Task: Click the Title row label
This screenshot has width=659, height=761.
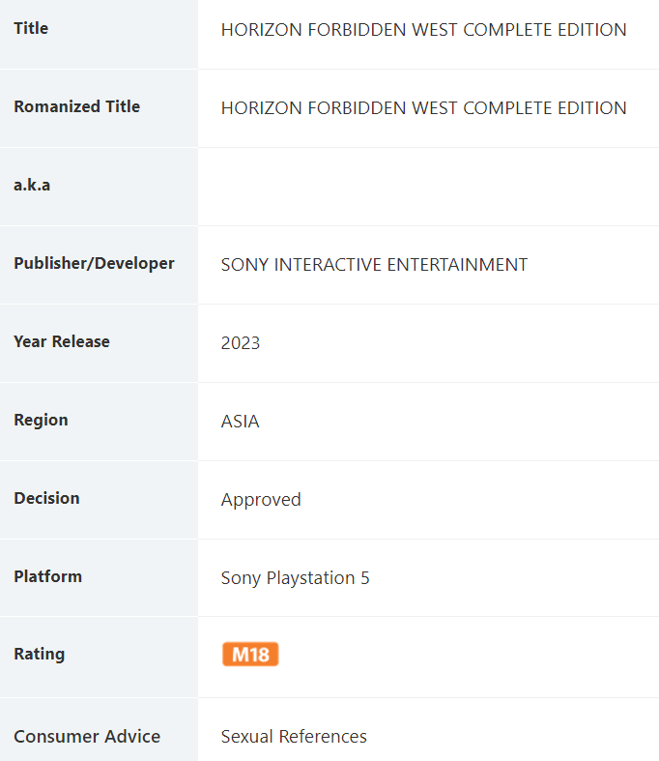Action: [31, 28]
